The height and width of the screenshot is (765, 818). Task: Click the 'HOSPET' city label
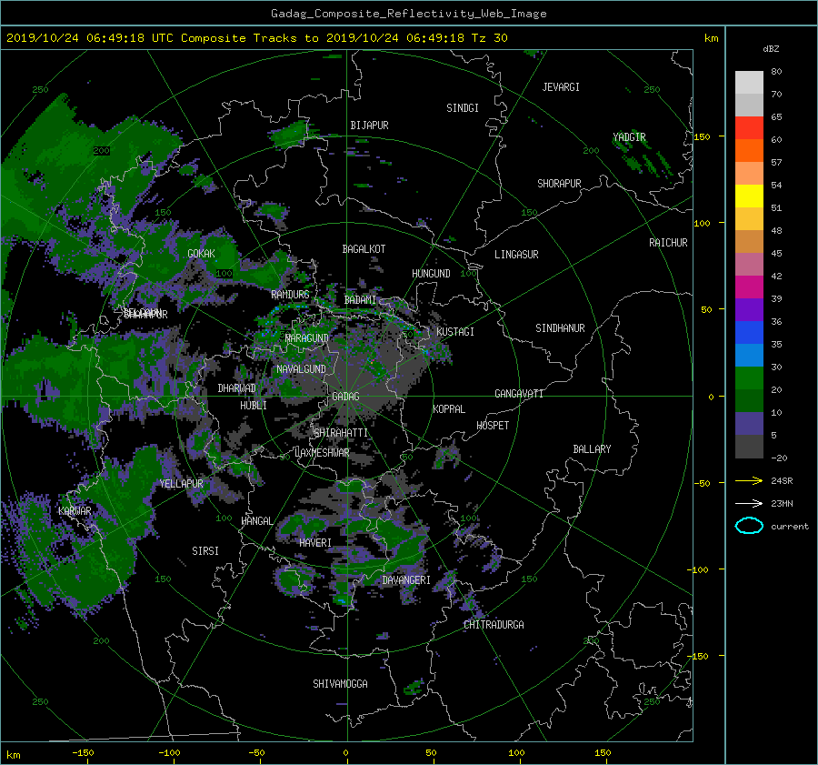pyautogui.click(x=493, y=426)
